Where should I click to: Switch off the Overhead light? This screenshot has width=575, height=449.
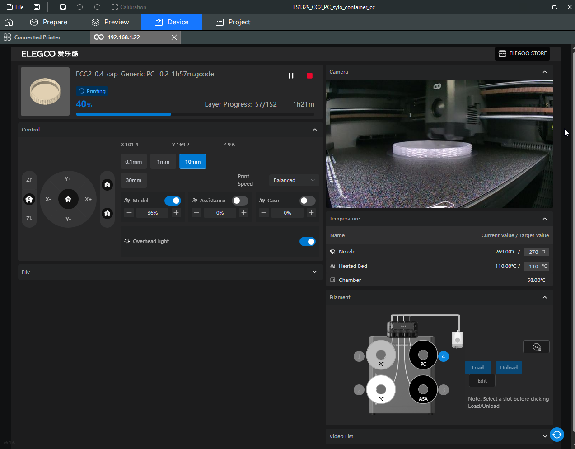[x=308, y=242]
